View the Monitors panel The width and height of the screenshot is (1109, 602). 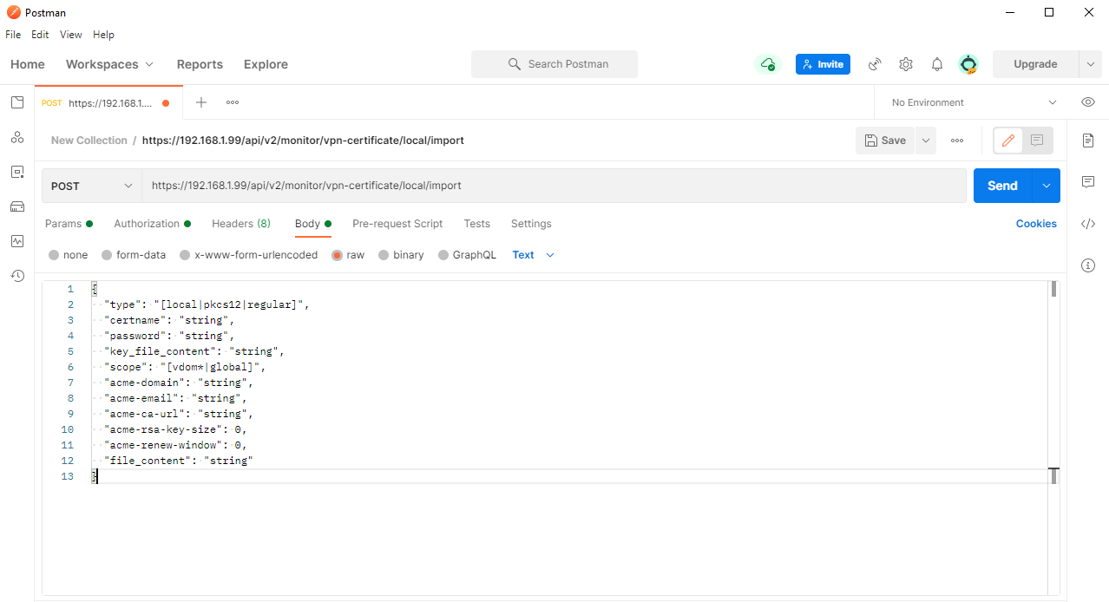tap(16, 241)
